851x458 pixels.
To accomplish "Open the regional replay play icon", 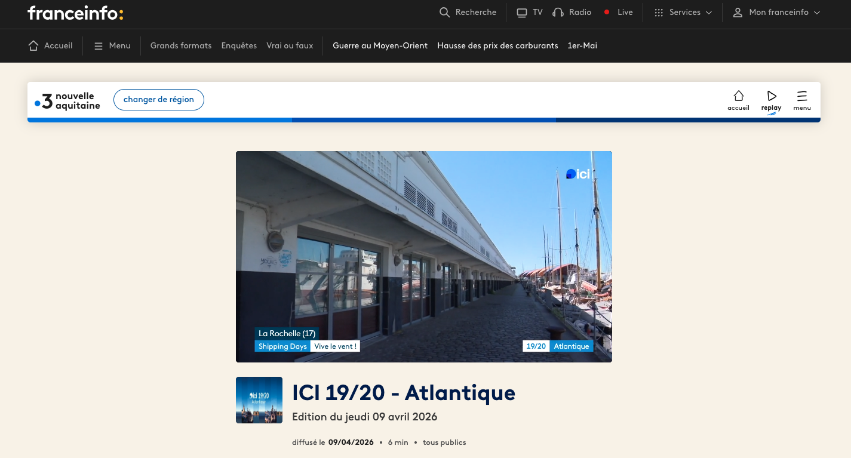I will tap(771, 96).
